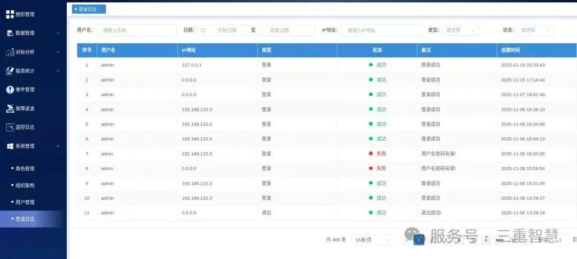Click the 状态 column header
577x259 pixels.
[x=377, y=50]
